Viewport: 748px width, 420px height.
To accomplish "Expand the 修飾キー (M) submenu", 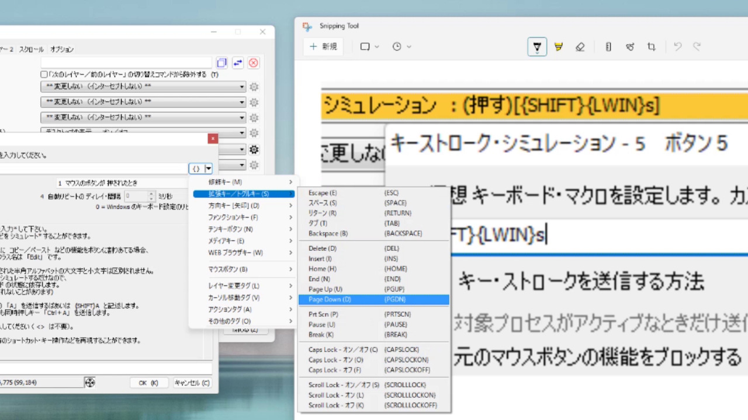I will 243,182.
